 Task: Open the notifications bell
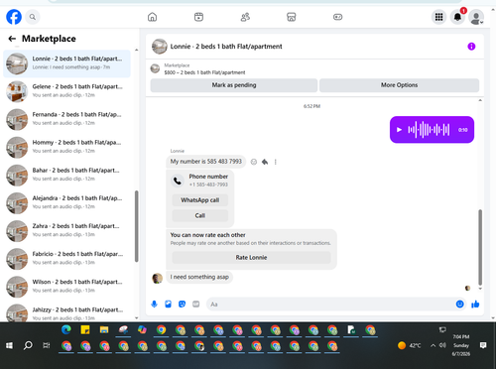(457, 17)
